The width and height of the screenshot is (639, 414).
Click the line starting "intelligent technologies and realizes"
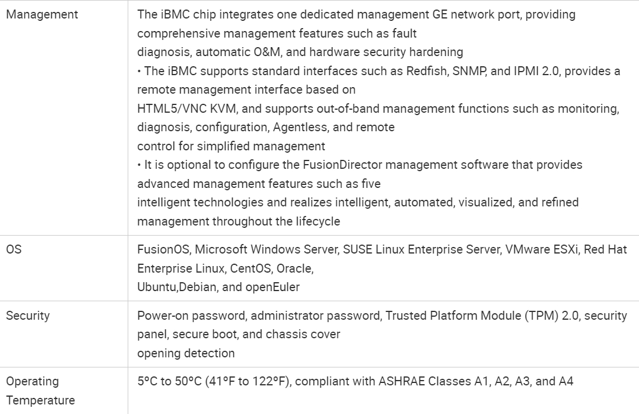tap(357, 202)
